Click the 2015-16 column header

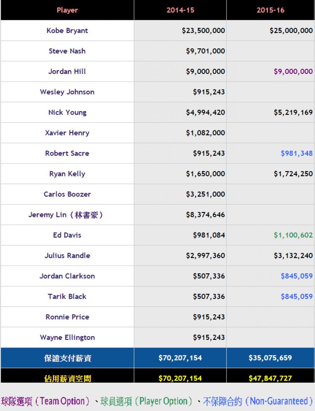click(x=271, y=10)
